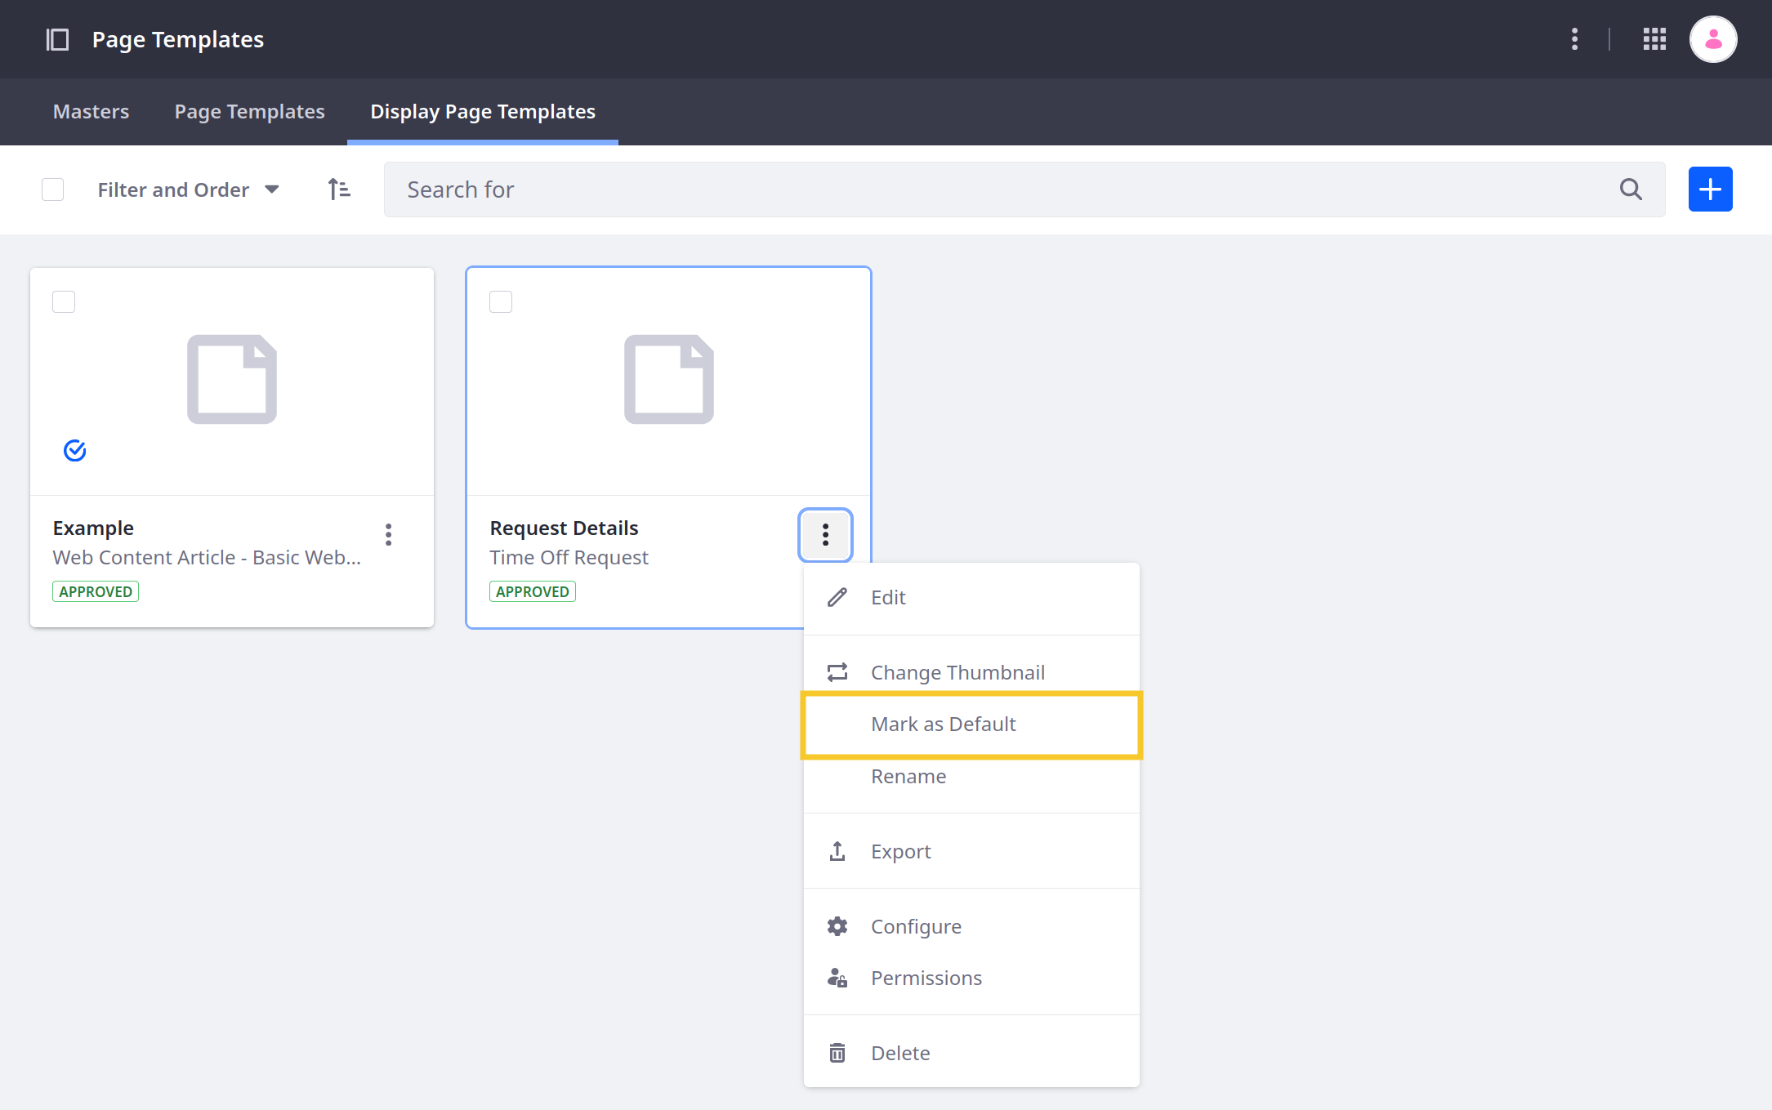
Task: Switch to the Page Templates tab
Action: pyautogui.click(x=249, y=111)
